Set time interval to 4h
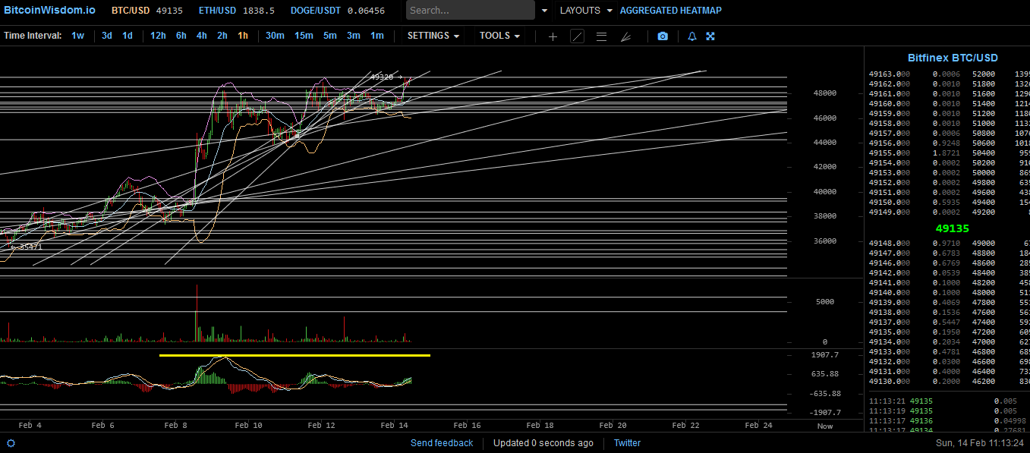 (x=201, y=36)
